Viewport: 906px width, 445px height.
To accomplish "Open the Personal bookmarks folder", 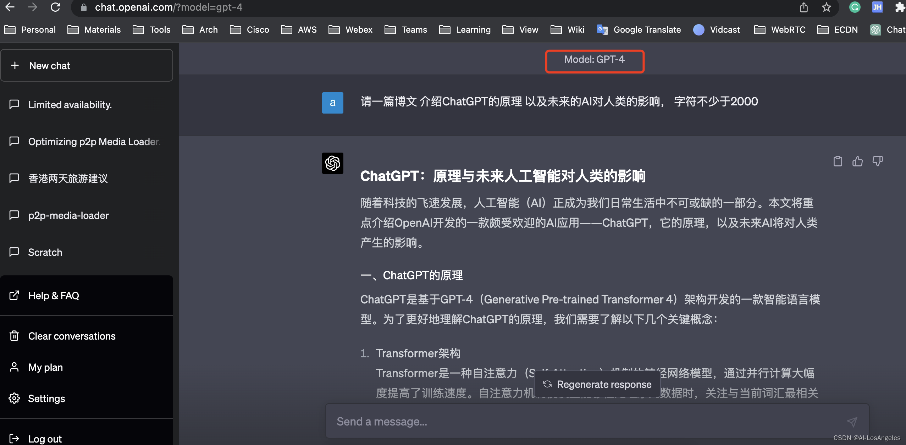I will coord(30,29).
